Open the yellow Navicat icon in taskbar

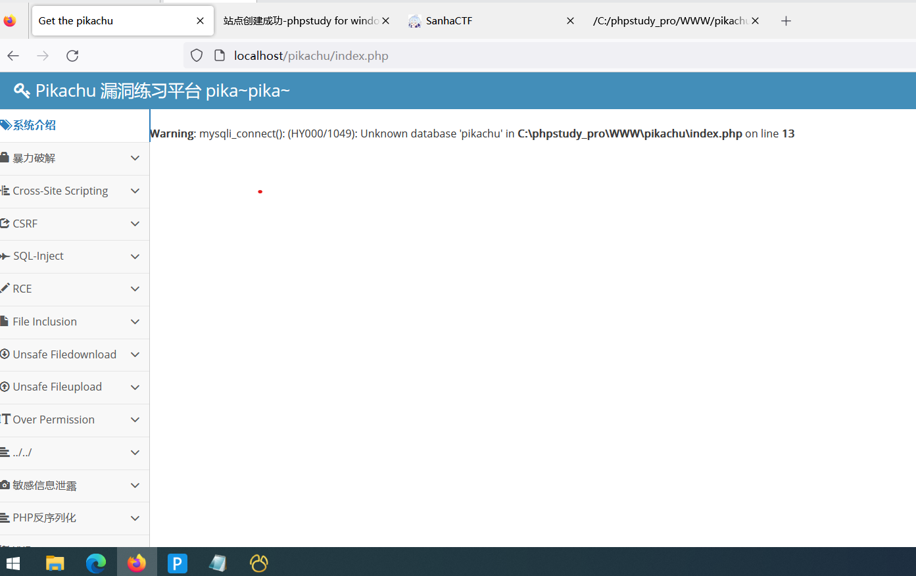[259, 563]
